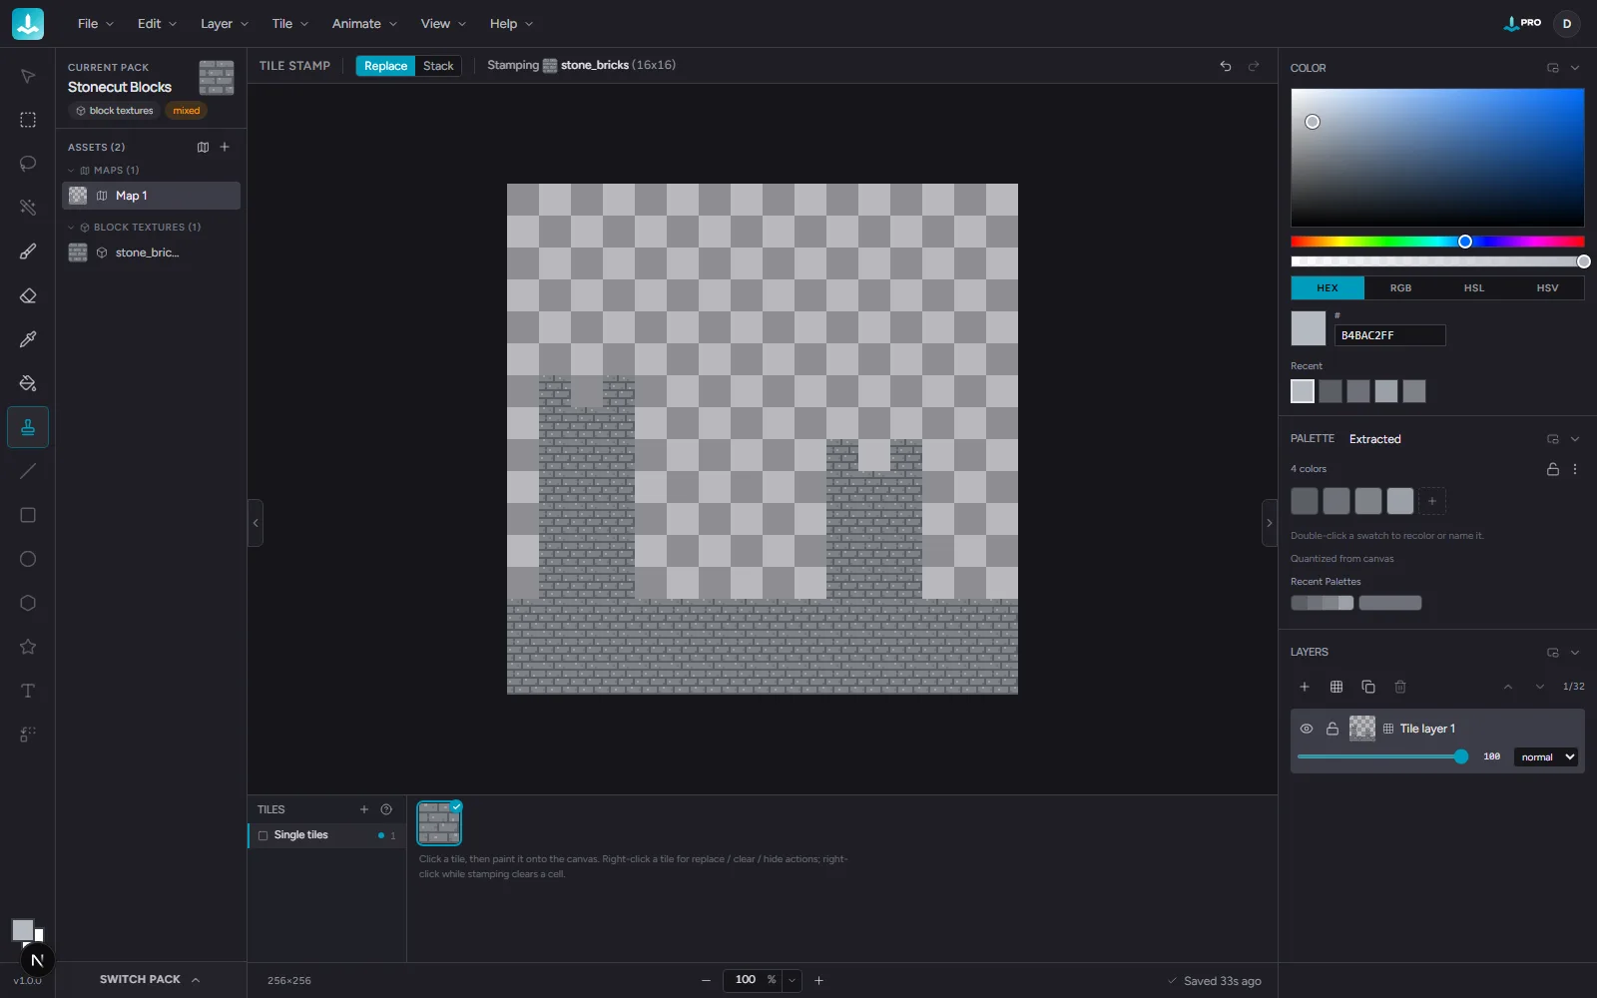The height and width of the screenshot is (998, 1597).
Task: Collapse the Color panel chevron
Action: pos(1575,68)
